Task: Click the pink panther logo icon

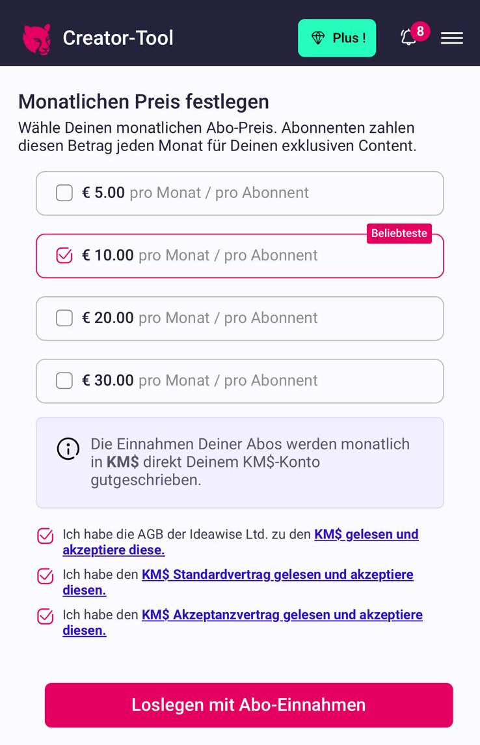Action: 36,39
